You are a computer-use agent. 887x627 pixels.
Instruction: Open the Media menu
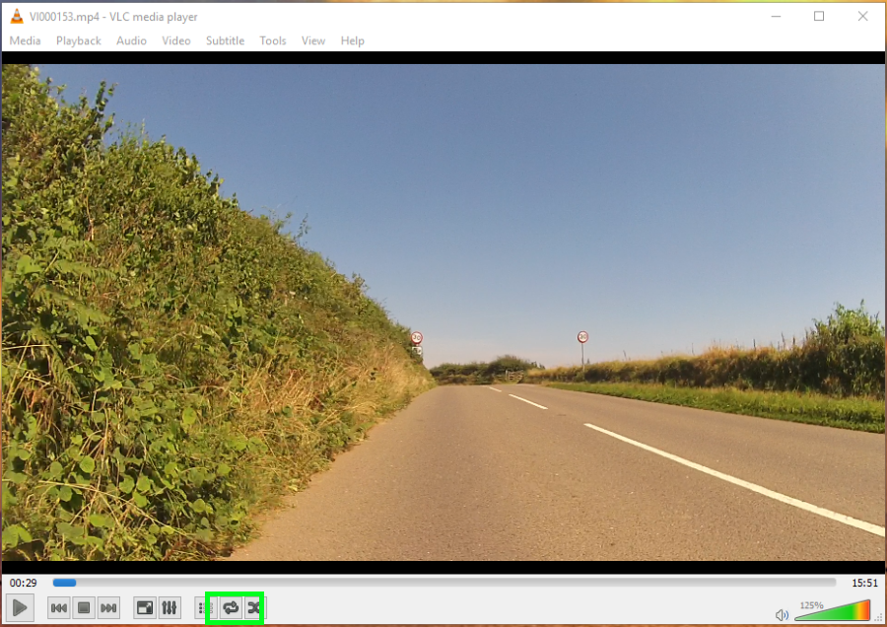(x=25, y=40)
